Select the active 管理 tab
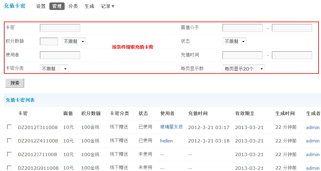The width and height of the screenshot is (321, 171). pyautogui.click(x=57, y=6)
